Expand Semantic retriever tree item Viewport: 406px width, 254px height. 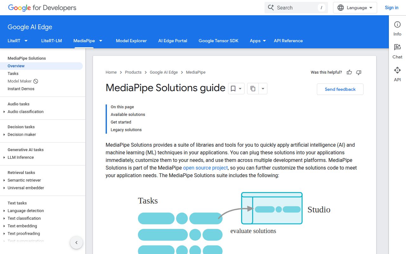4,180
